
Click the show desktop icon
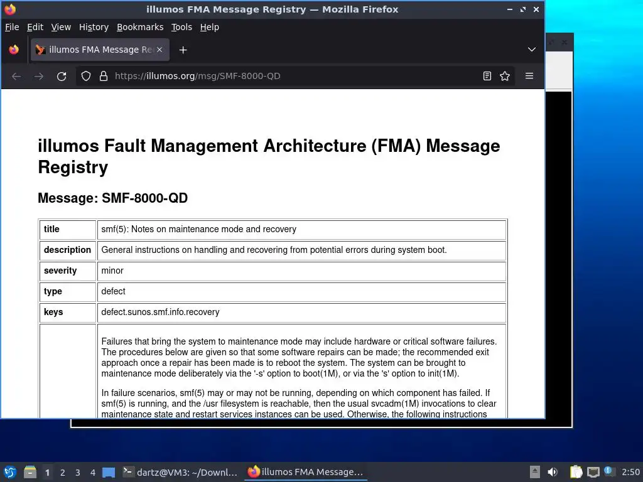pos(109,472)
